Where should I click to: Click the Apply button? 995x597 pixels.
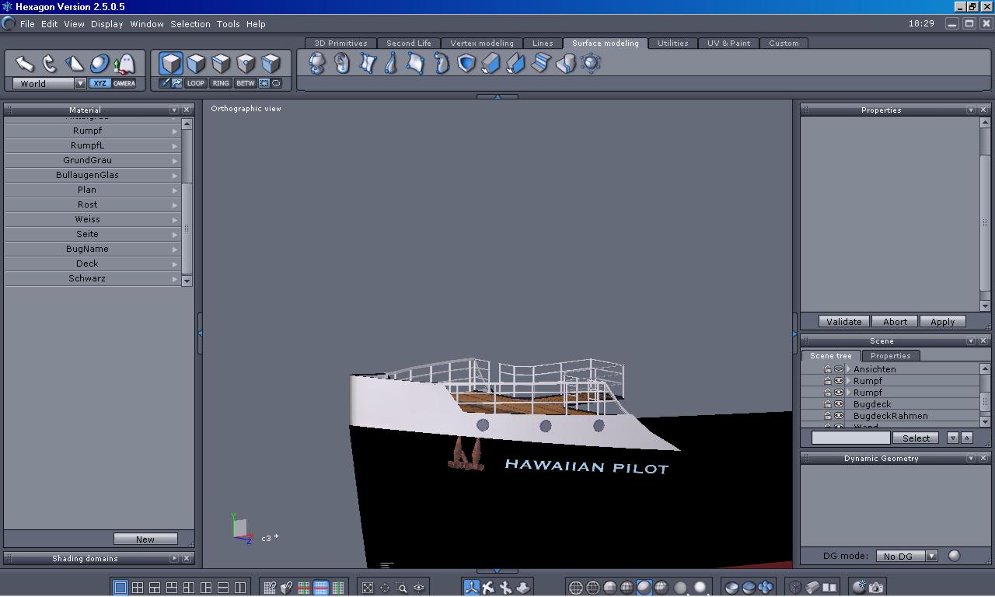(x=942, y=322)
